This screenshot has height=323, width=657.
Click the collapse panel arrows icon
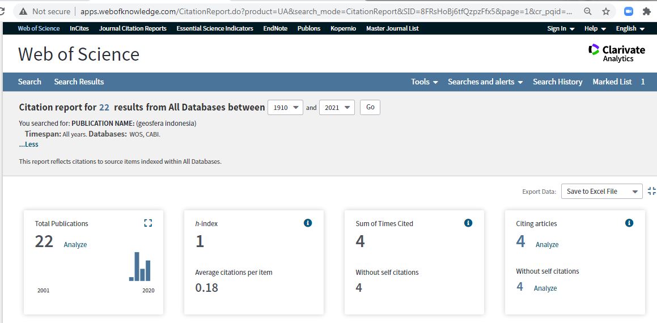(x=651, y=191)
